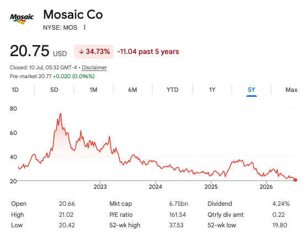Viewport: 306px width, 235px height.
Task: Click the 2023 peak on the price line
Action: coord(110,136)
